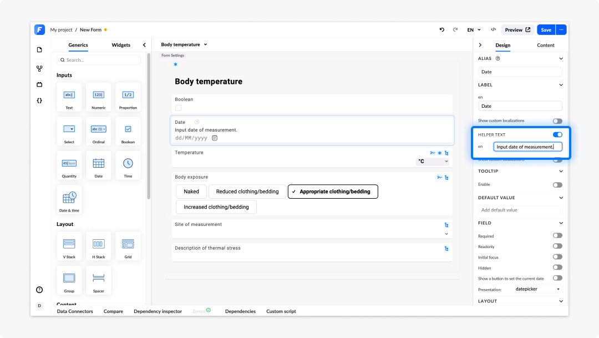
Task: Collapse the Alias section
Action: point(561,58)
